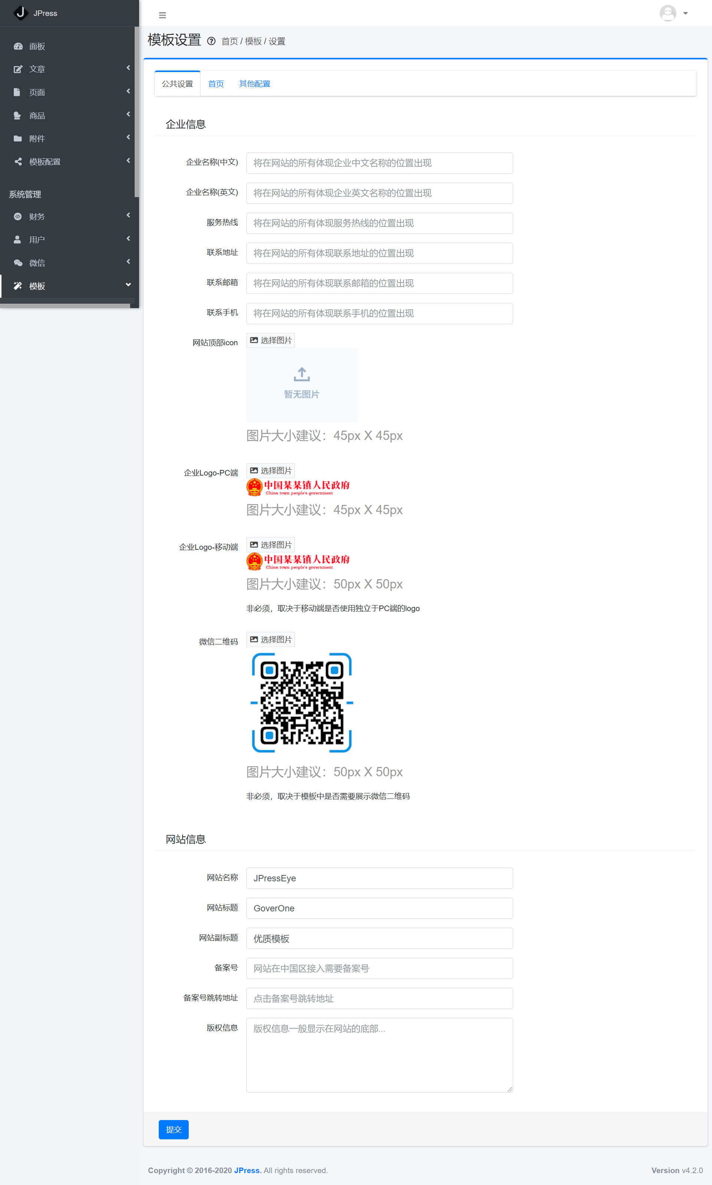The image size is (712, 1185).
Task: Expand the 页面 sidebar submenu arrow
Action: click(128, 91)
